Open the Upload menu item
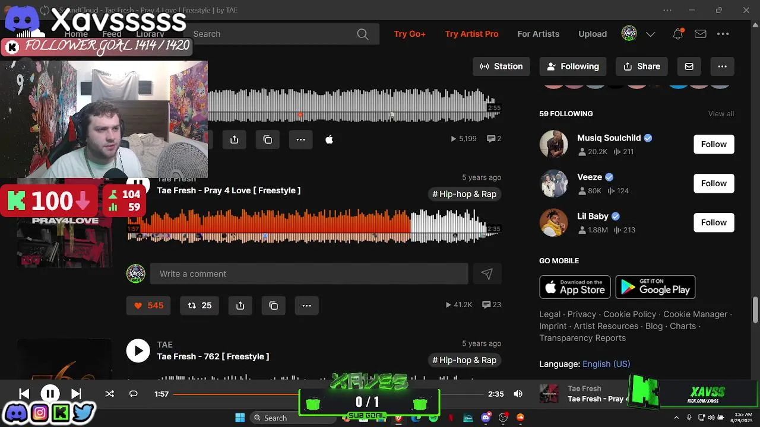The height and width of the screenshot is (427, 760). [x=593, y=34]
